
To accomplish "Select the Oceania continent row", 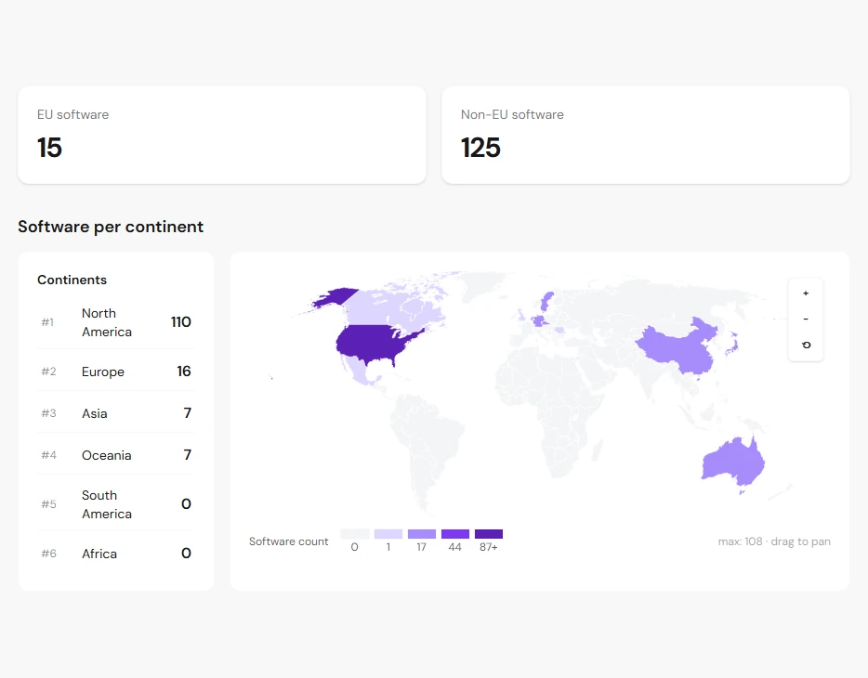I will 116,455.
